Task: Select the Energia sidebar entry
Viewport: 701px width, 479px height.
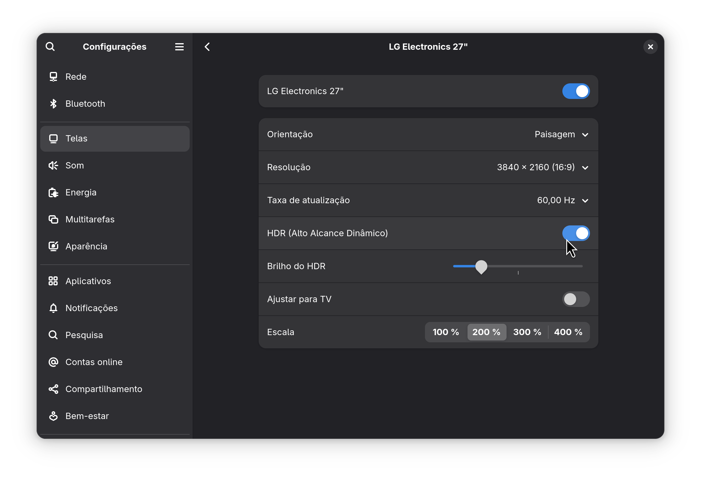Action: coord(115,192)
